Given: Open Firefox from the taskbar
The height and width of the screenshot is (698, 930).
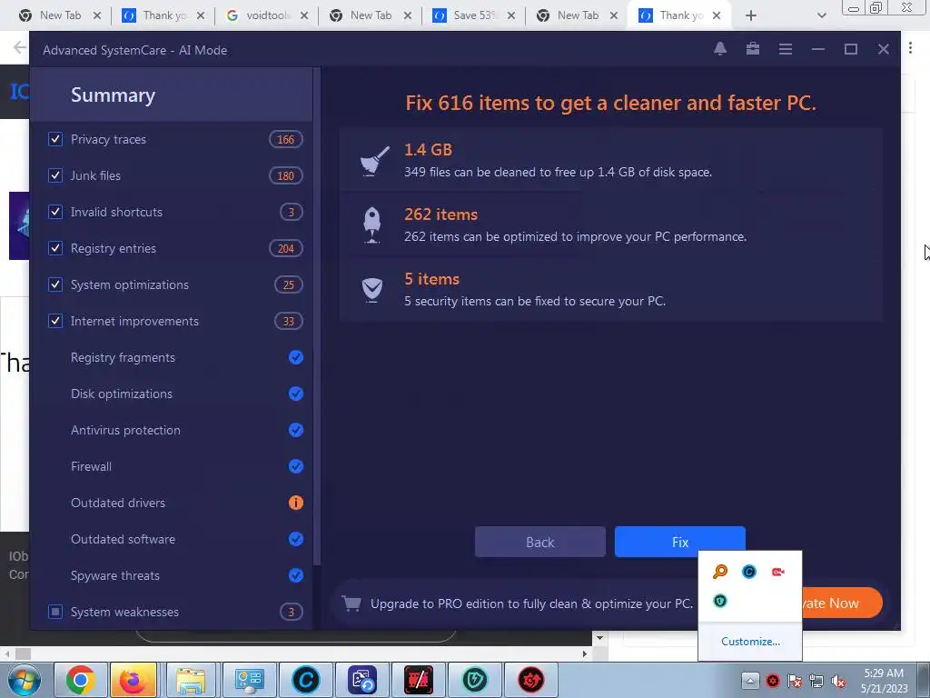Looking at the screenshot, I should click(x=133, y=680).
